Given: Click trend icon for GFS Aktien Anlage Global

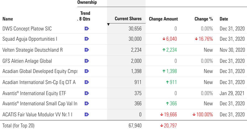Looking at the screenshot, I should [87, 61].
